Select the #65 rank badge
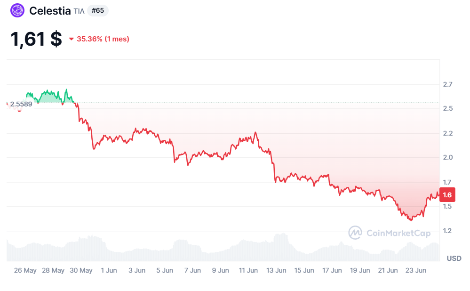The image size is (470, 291). tap(98, 10)
